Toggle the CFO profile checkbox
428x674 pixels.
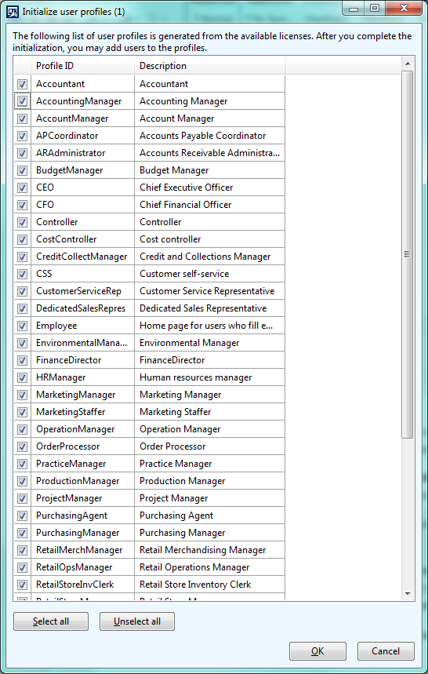pyautogui.click(x=22, y=205)
